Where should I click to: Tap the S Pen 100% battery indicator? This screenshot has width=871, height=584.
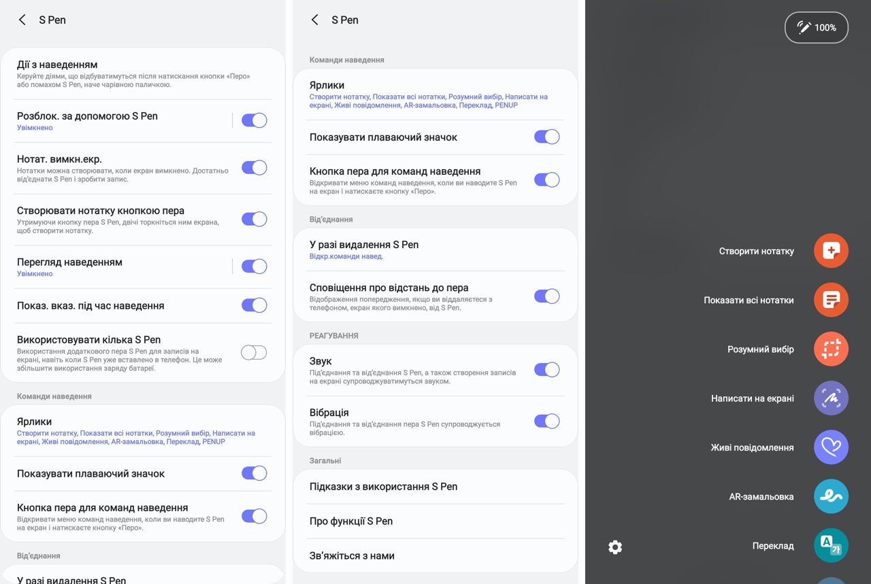tap(817, 28)
